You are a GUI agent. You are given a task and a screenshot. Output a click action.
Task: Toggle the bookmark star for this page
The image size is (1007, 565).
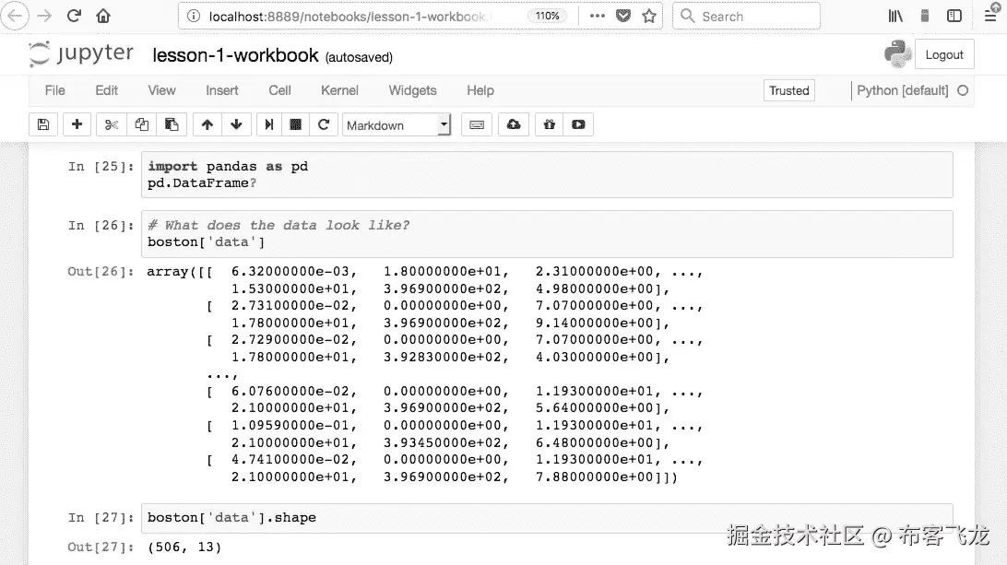tap(648, 16)
